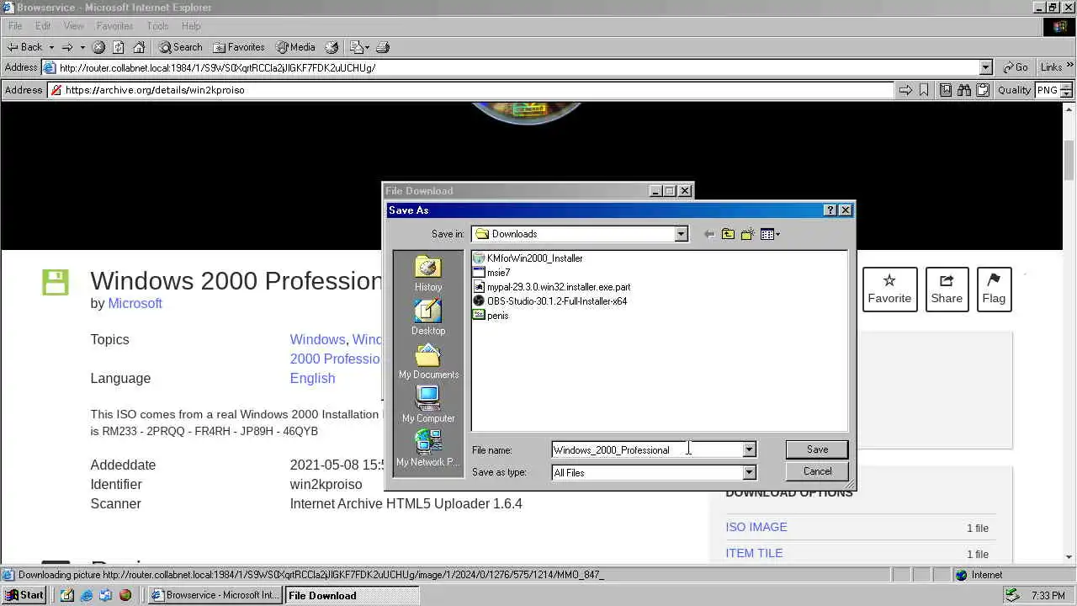
Task: Open the IE address bar history dropdown
Action: [x=986, y=67]
